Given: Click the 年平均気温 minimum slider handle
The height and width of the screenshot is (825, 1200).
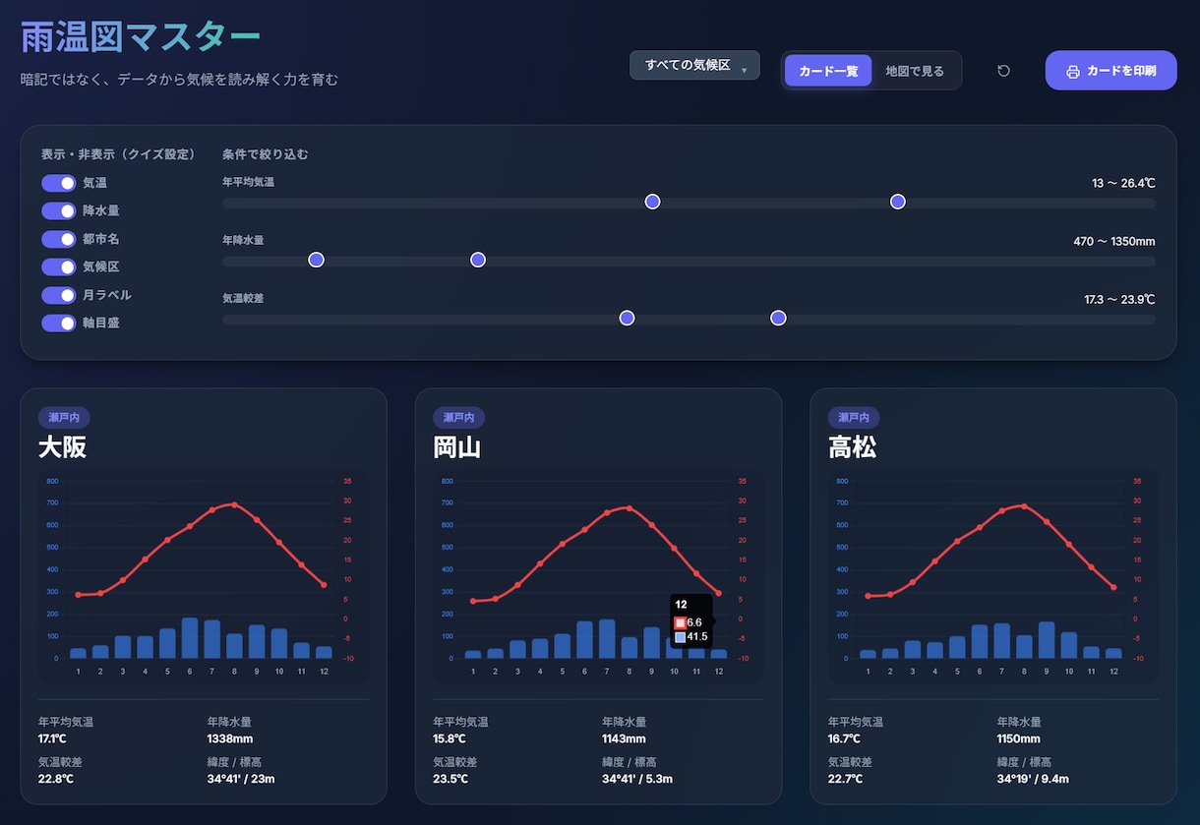Looking at the screenshot, I should pos(652,202).
